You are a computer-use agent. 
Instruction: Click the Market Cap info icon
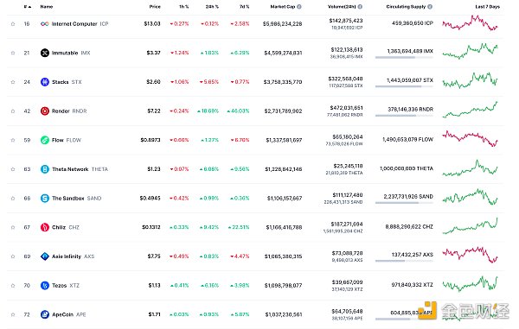pos(299,7)
